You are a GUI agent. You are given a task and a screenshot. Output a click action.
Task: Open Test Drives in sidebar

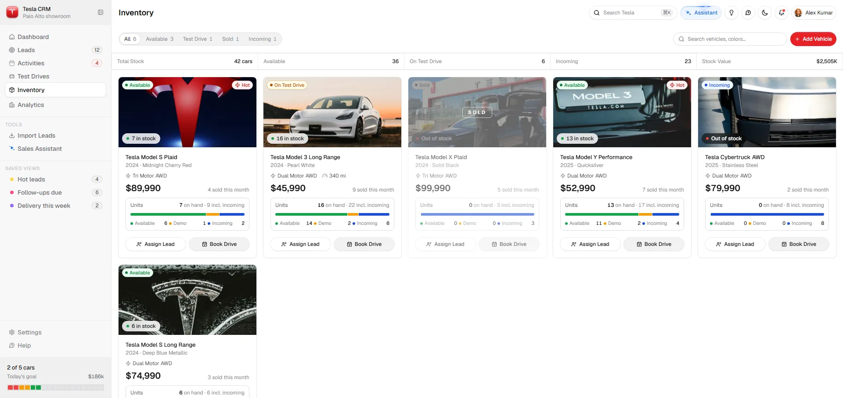[x=55, y=76]
